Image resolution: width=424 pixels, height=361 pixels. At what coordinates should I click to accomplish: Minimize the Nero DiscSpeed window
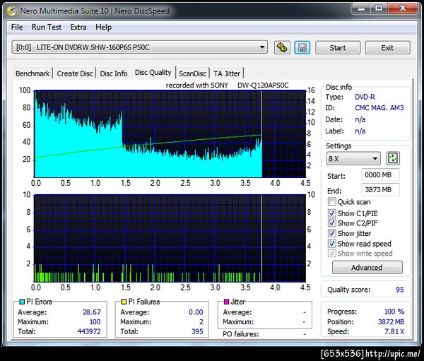[361, 8]
